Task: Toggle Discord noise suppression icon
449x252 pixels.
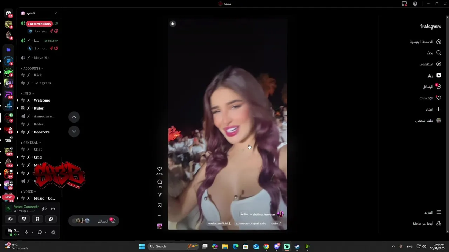Action: pyautogui.click(x=45, y=209)
